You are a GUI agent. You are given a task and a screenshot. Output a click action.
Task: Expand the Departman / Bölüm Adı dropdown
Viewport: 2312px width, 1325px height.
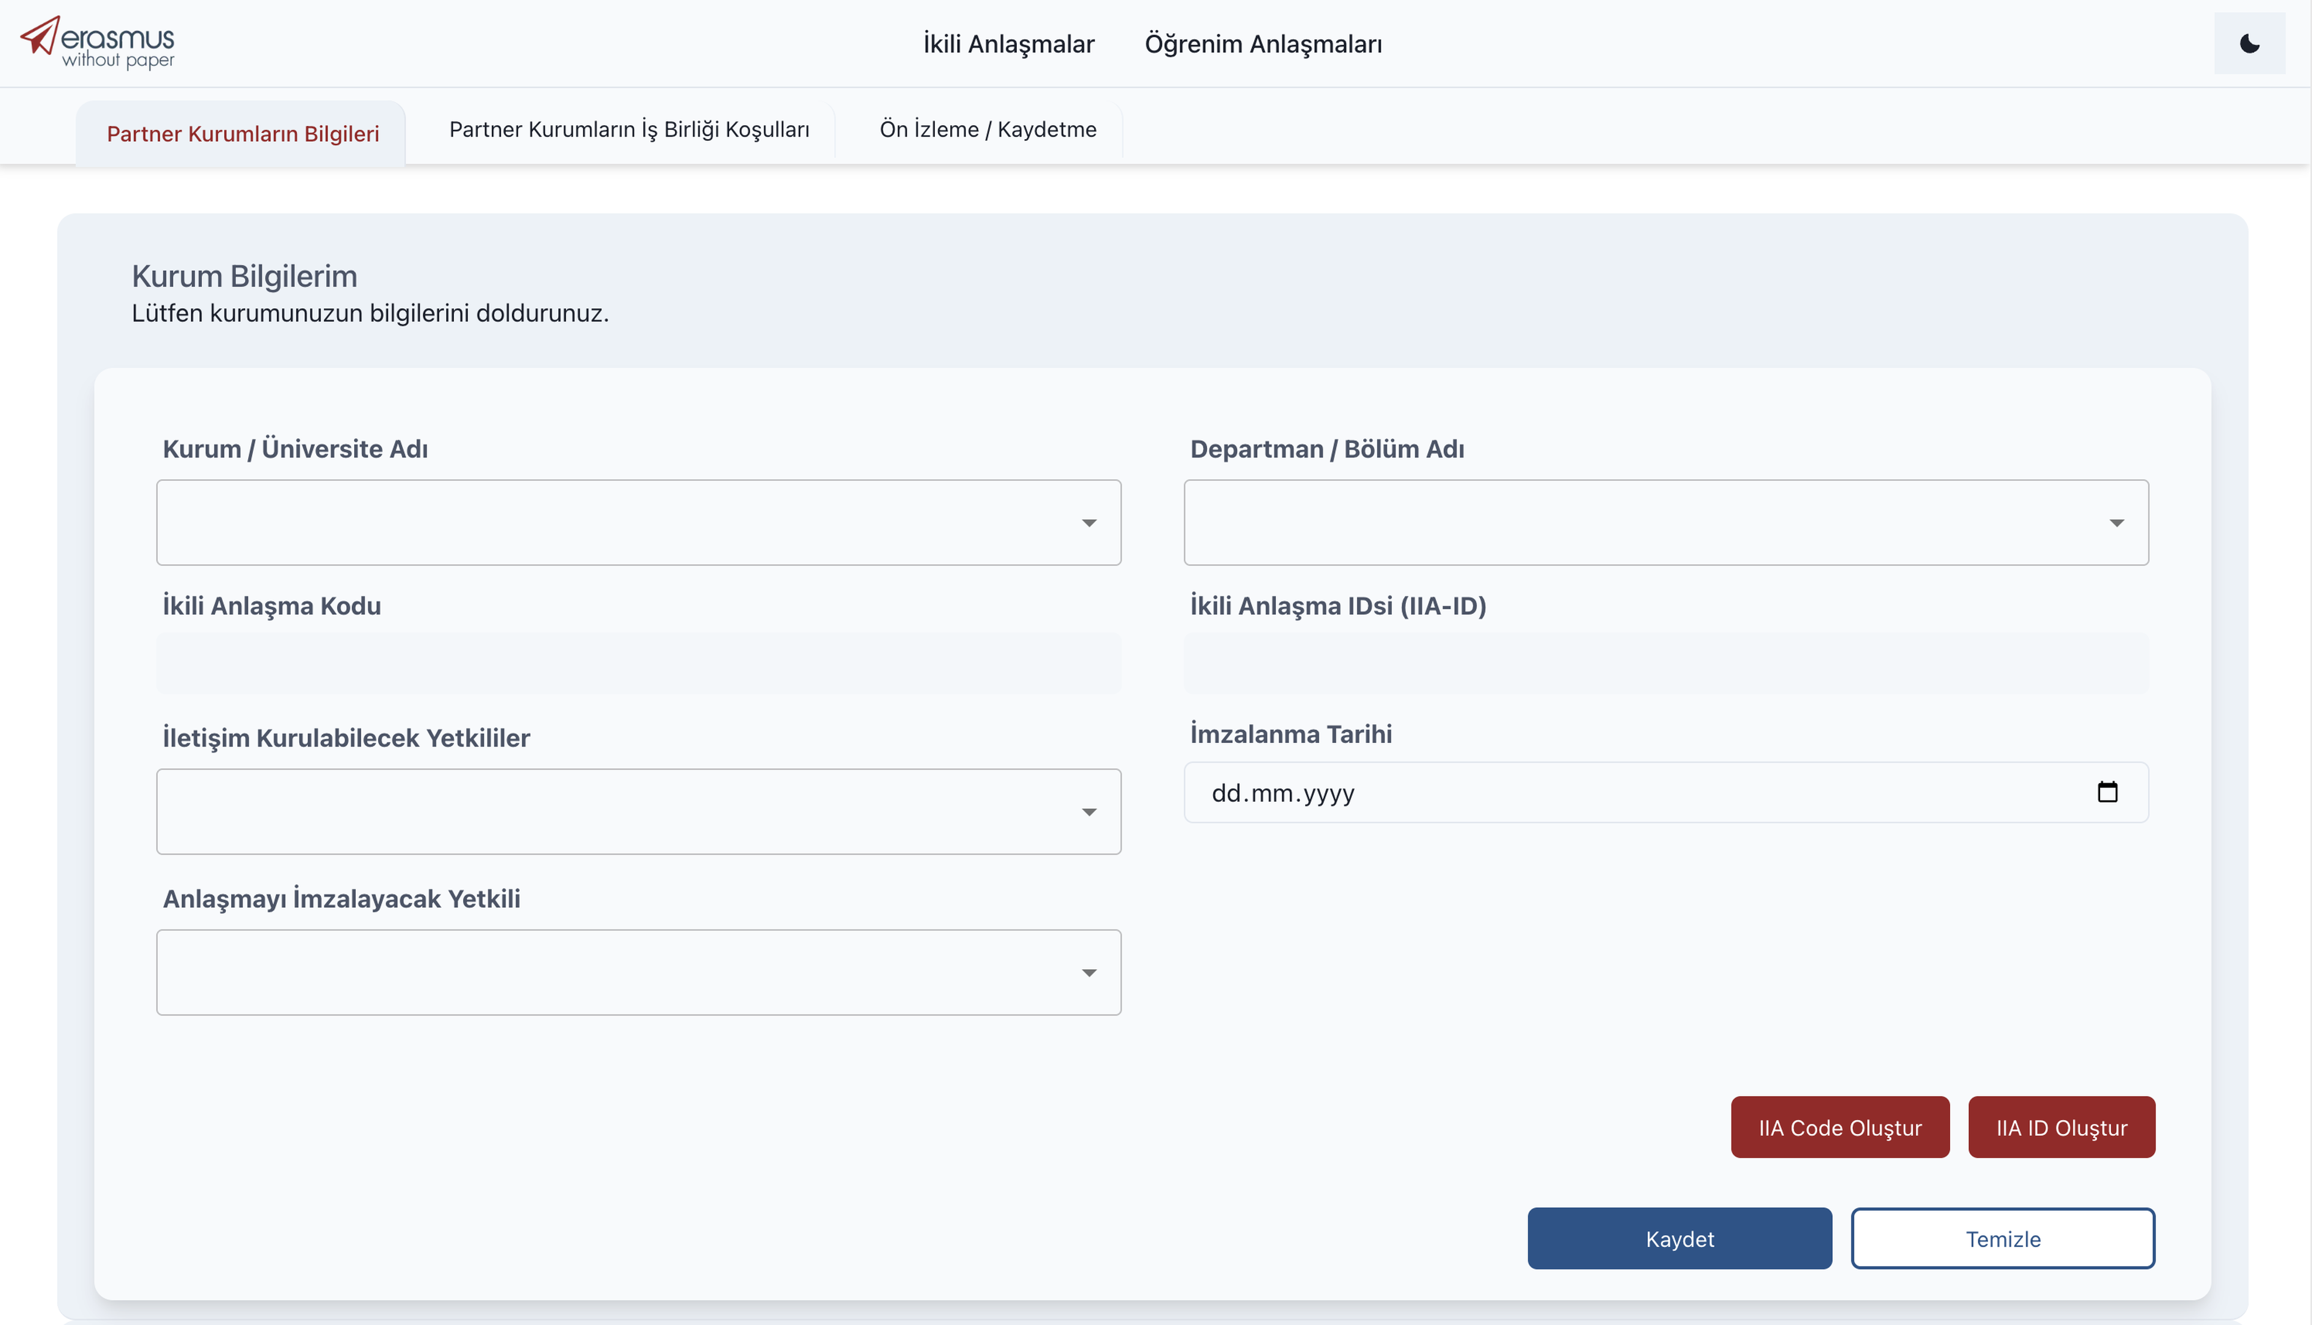coord(1666,523)
